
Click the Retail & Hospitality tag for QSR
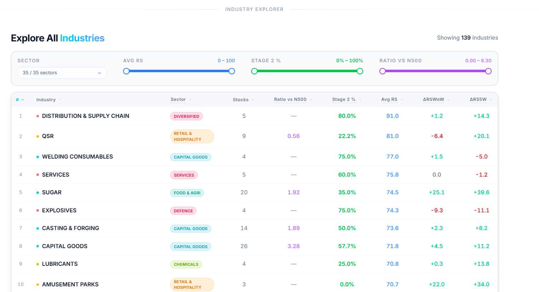(x=192, y=137)
